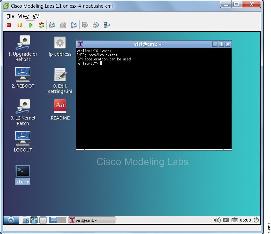Select the xterm desktop icon
Screen dimensions: 271x234
tap(23, 175)
